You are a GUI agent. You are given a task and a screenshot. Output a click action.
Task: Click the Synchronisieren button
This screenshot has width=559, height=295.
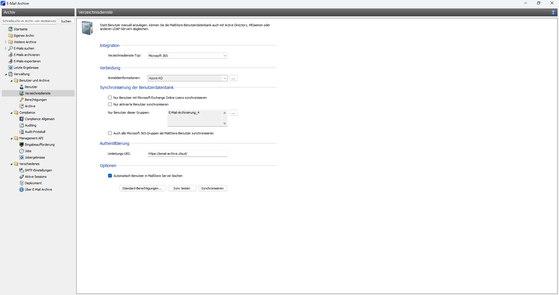213,188
